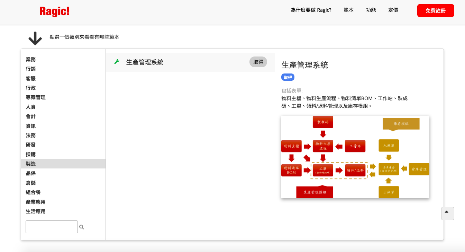
Task: Click the 點選一個類別來看看有哪些範本 hint text
Action: pyautogui.click(x=84, y=37)
